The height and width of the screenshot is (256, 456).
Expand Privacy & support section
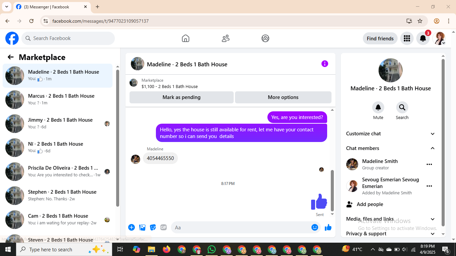pos(391,234)
